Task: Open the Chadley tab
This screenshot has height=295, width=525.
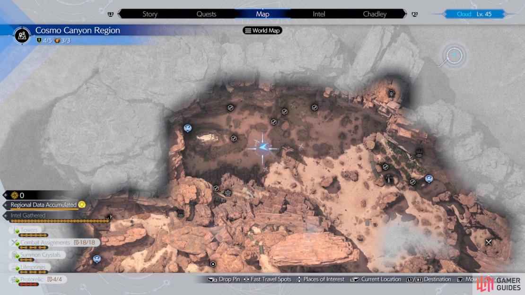Action: click(x=375, y=14)
